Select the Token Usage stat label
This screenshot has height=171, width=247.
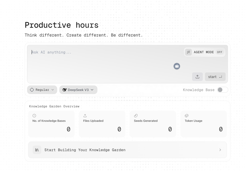pos(193,121)
